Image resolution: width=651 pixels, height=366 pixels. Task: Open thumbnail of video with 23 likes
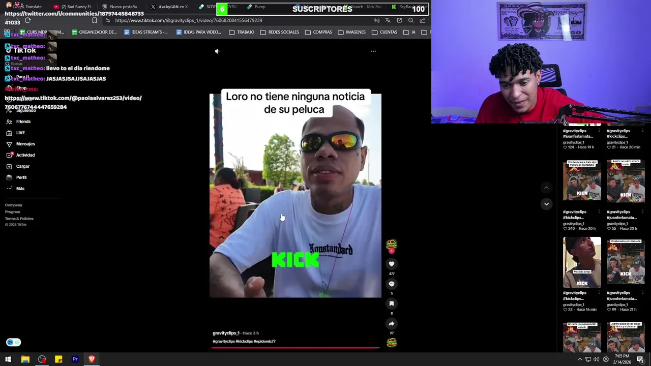click(x=582, y=262)
